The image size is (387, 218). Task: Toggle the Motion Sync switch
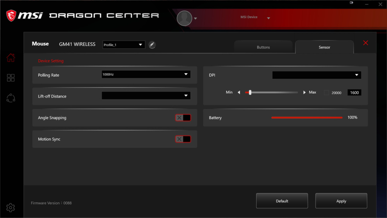183,139
